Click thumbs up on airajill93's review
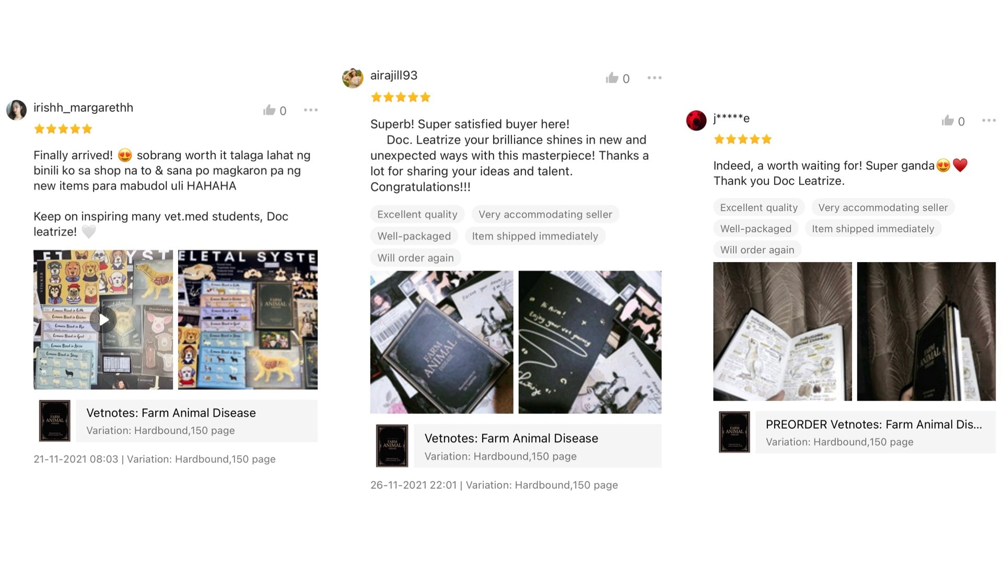The image size is (1003, 564). click(x=612, y=78)
